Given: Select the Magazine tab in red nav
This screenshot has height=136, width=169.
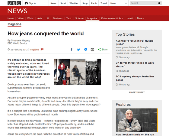Looking at the screenshot, I should tap(92, 18).
